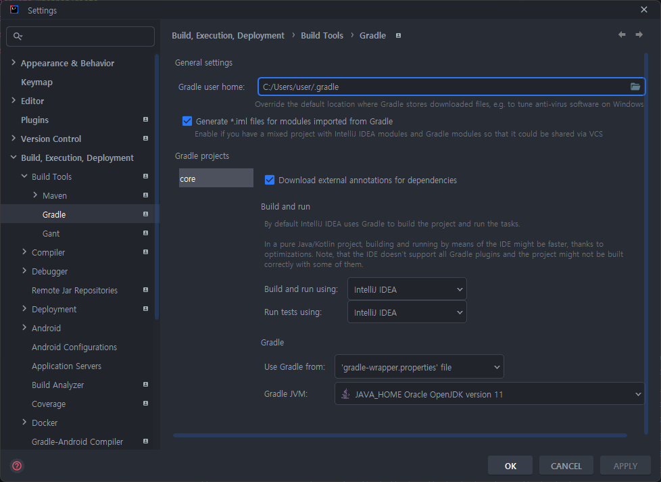The width and height of the screenshot is (661, 482).
Task: Close the Settings dialog
Action: tap(643, 9)
